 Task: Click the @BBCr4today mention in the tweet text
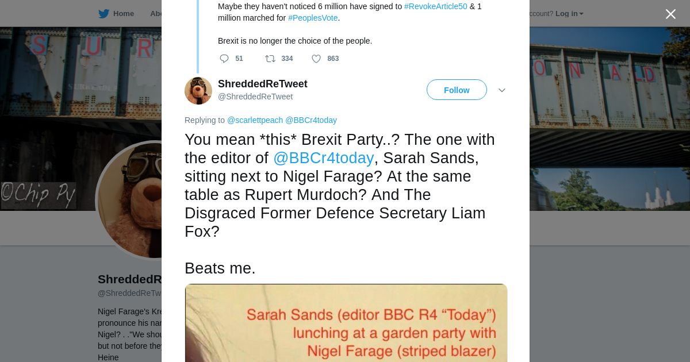pos(323,158)
